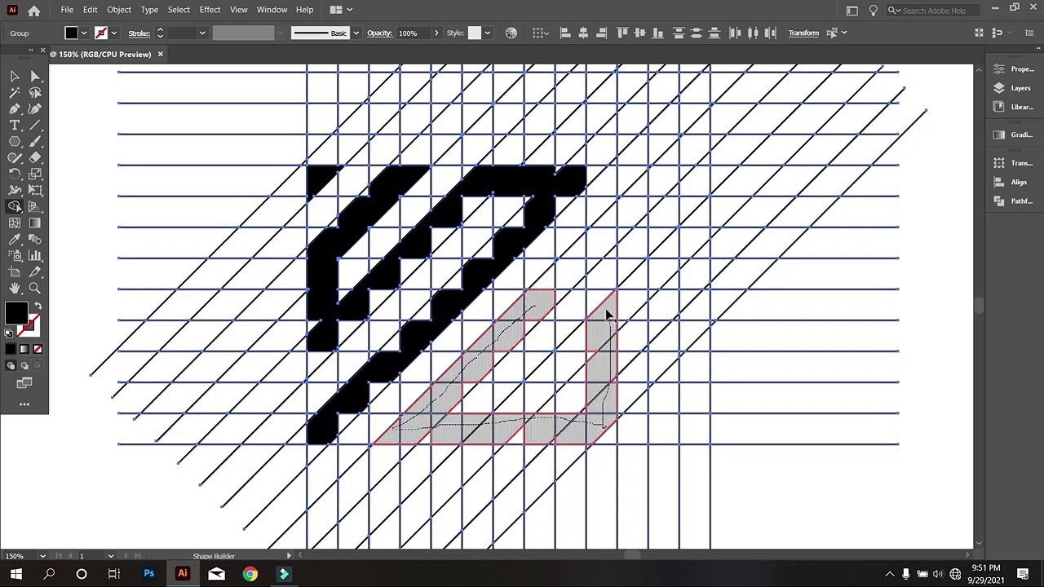Enable Draw Behind mode

(24, 366)
